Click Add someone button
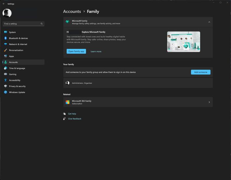The width and height of the screenshot is (231, 180). [x=201, y=72]
